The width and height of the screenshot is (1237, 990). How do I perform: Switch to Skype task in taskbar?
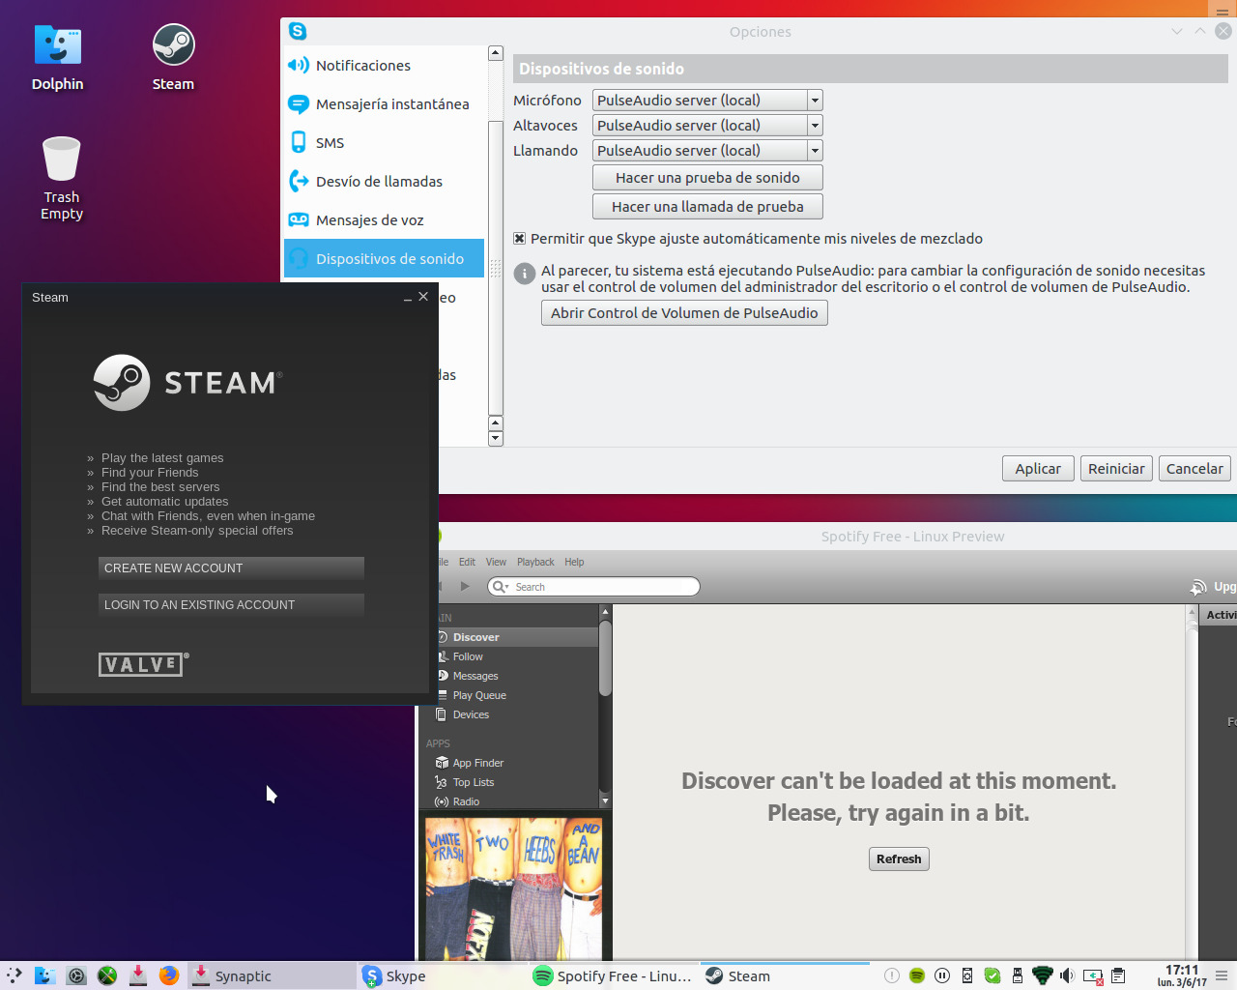[443, 975]
